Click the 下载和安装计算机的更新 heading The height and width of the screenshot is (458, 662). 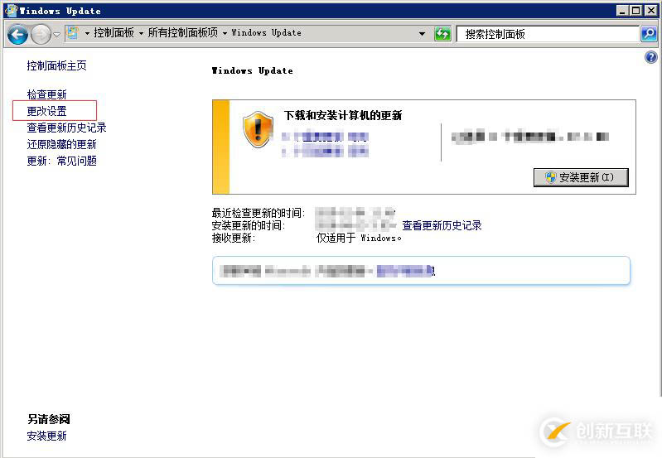click(343, 115)
